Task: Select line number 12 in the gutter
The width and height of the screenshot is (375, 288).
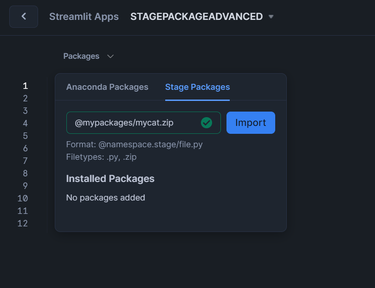Action: pos(23,223)
